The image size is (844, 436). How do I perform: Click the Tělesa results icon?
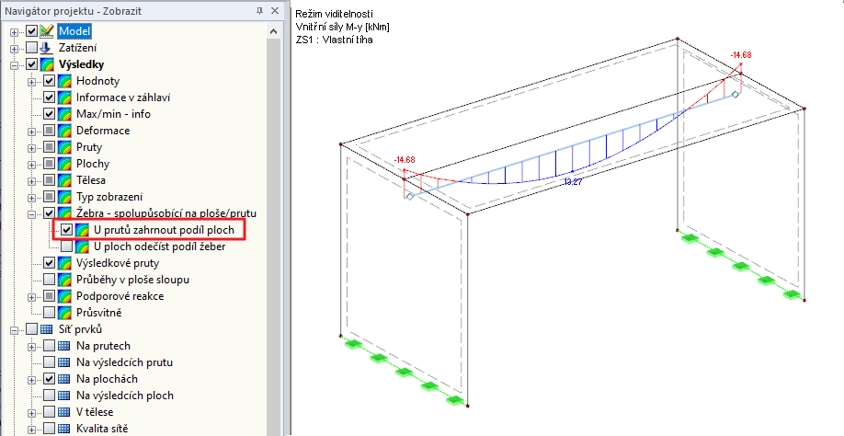point(64,180)
